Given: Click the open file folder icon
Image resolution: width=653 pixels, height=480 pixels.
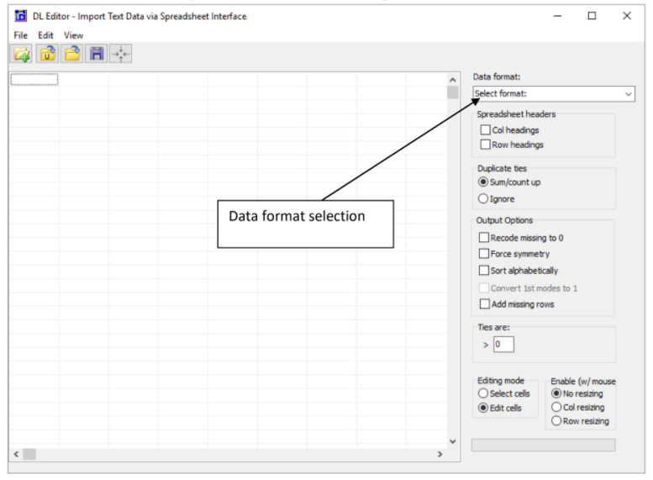Looking at the screenshot, I should coord(72,54).
